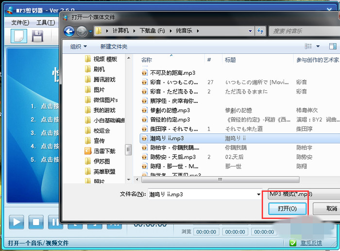
Task: Click the change view icon
Action: [308, 46]
